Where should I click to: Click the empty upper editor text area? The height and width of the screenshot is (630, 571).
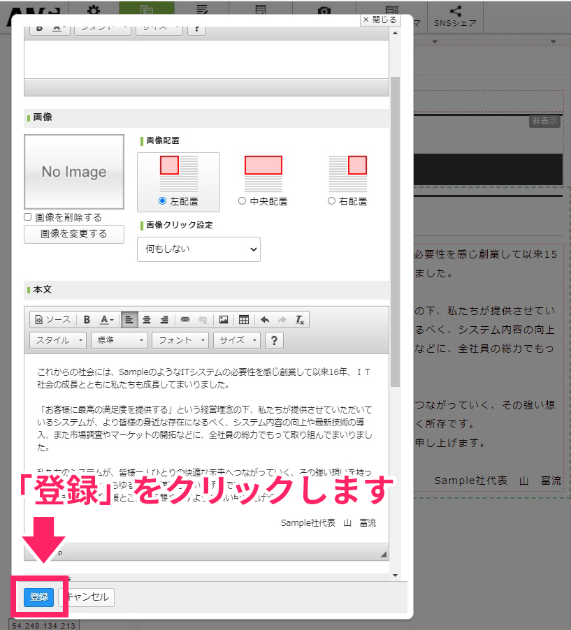point(206,59)
